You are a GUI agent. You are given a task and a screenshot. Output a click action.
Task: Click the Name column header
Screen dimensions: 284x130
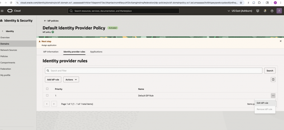141,89
